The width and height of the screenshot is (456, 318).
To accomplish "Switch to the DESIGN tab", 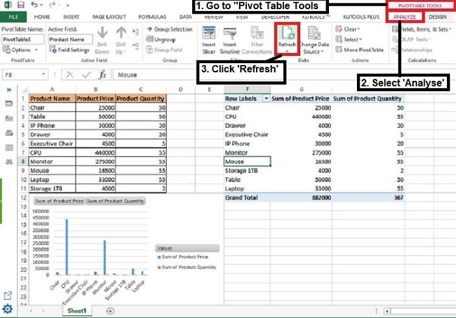I will (x=437, y=17).
